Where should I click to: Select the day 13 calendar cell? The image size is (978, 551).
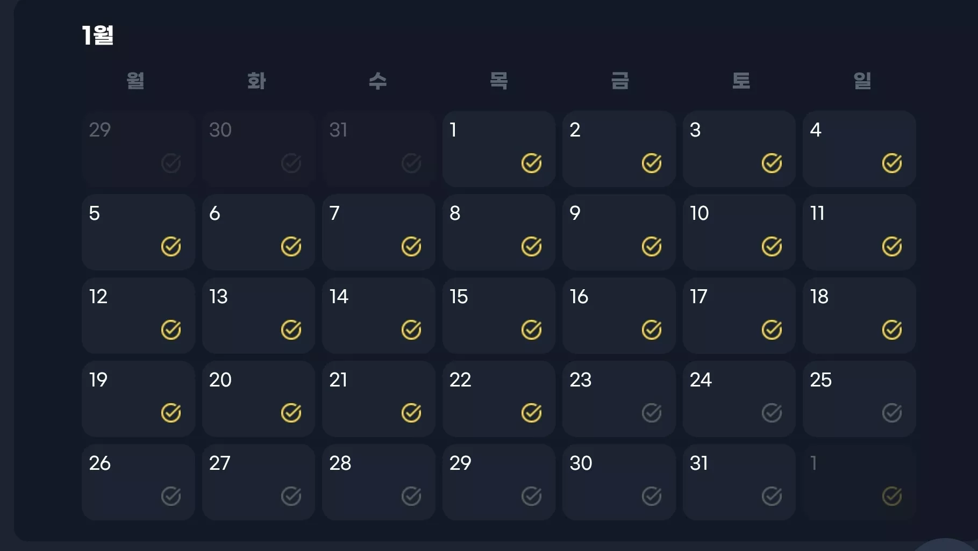[x=259, y=316]
